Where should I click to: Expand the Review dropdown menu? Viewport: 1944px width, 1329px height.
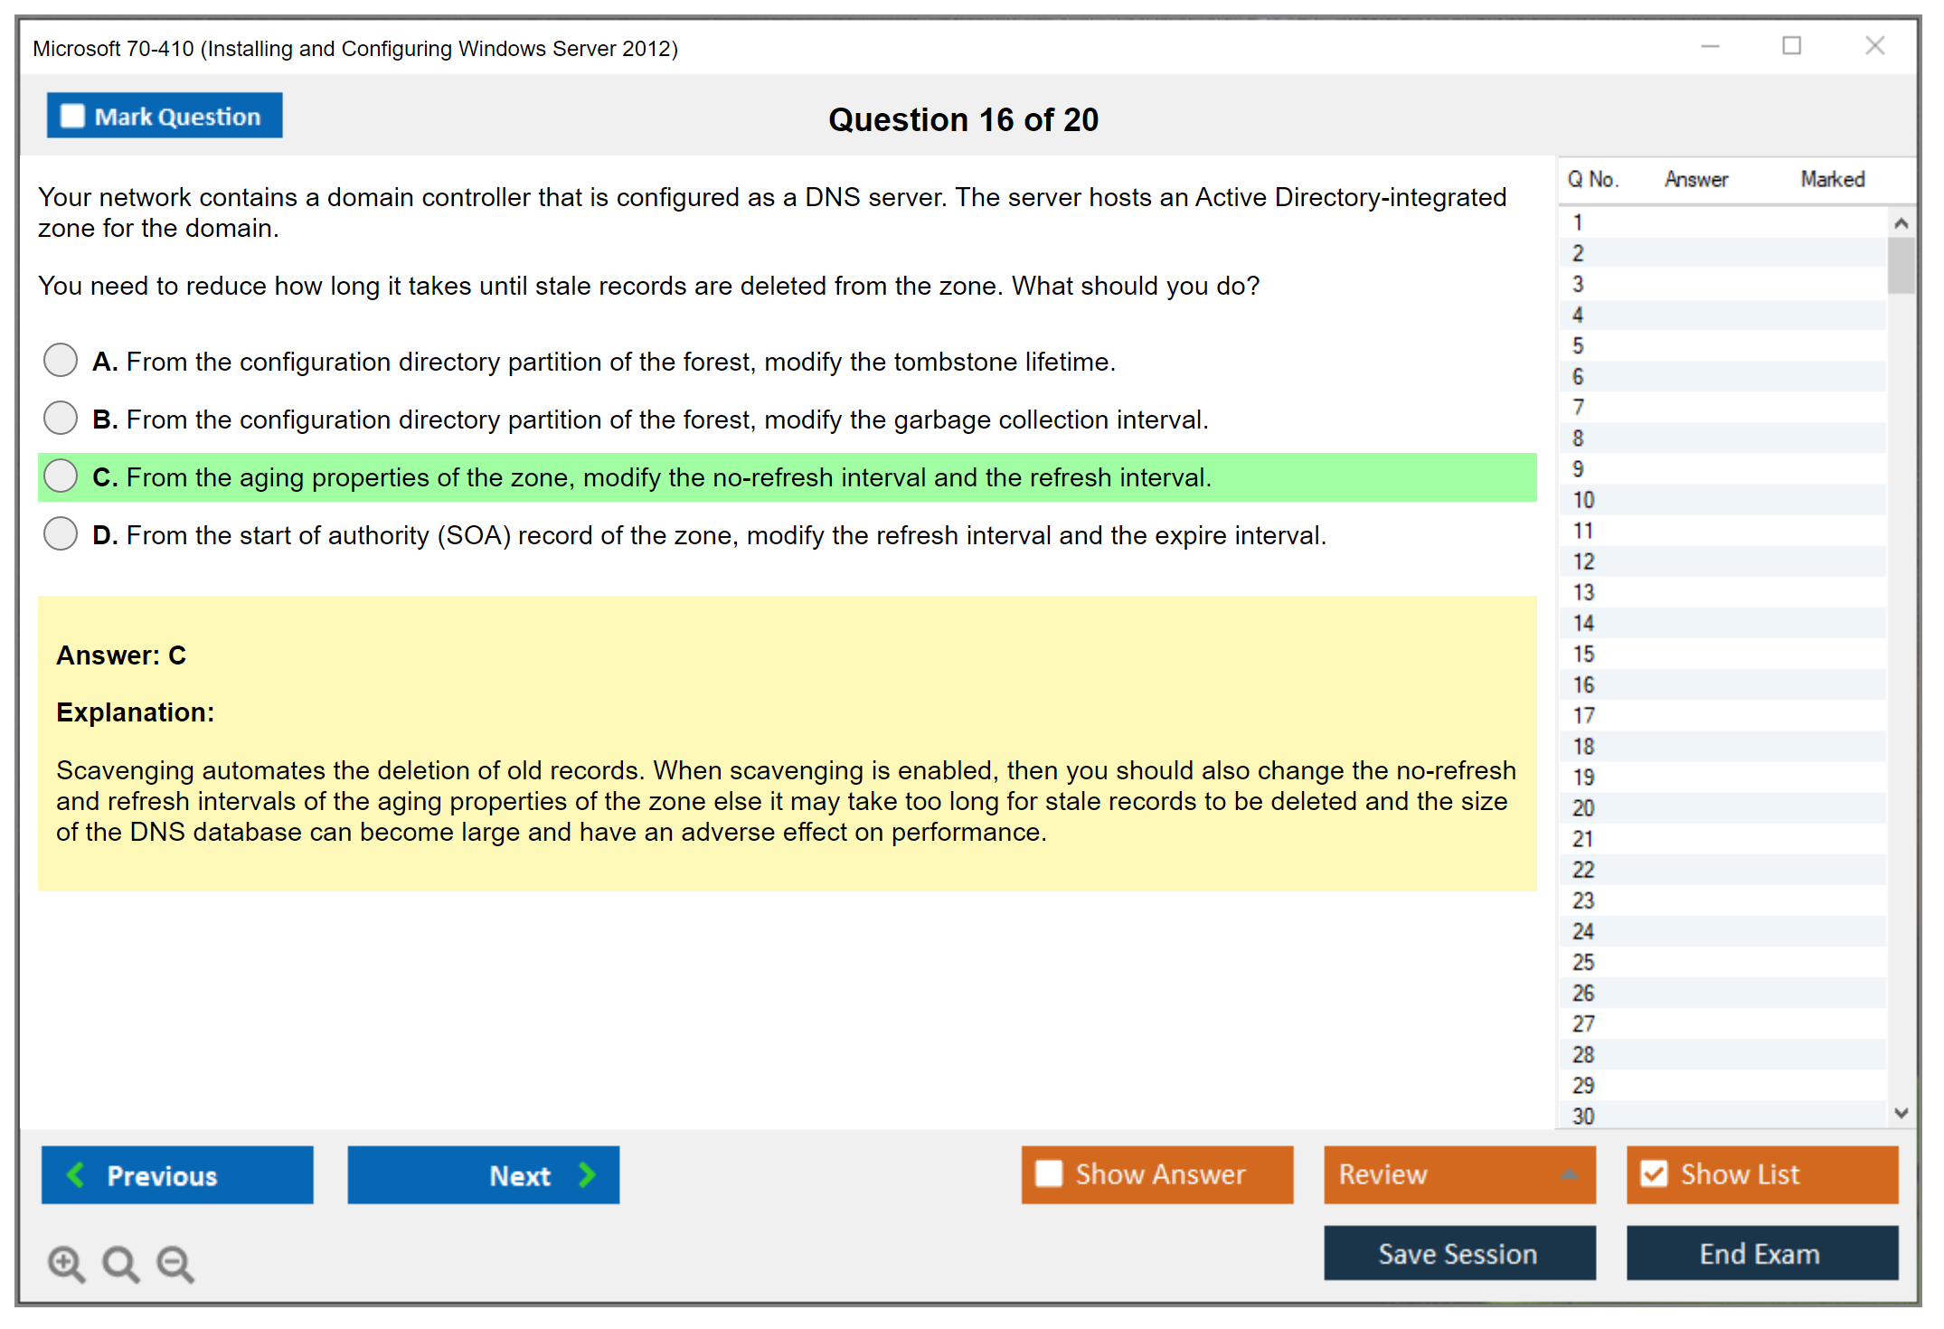coord(1569,1174)
